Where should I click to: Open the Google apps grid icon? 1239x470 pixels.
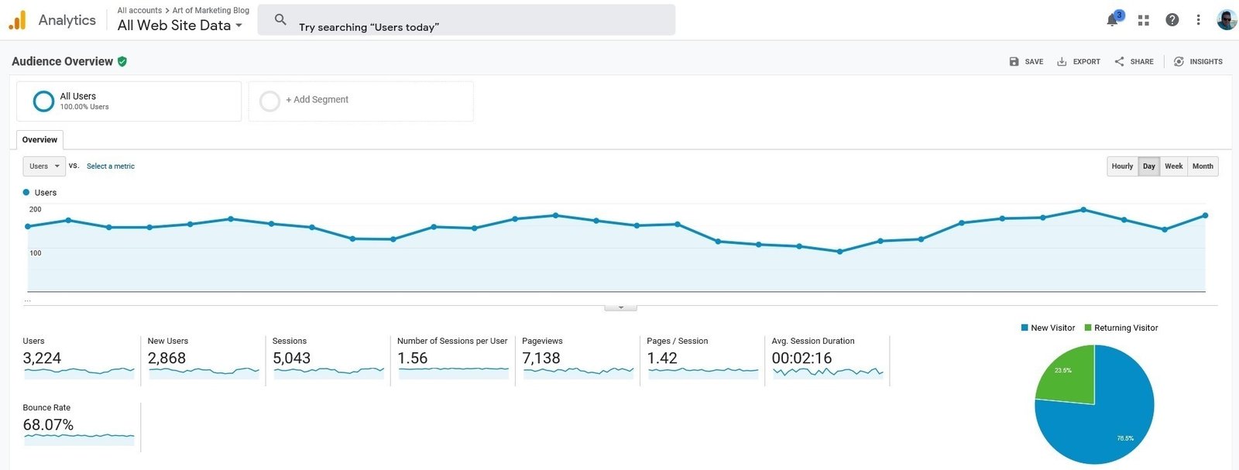1144,20
